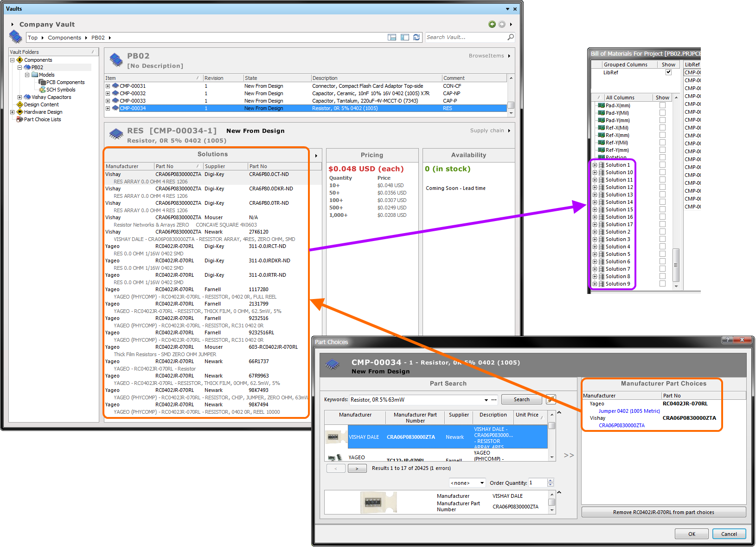Click the refresh icon in the vault address bar
This screenshot has height=547, width=756.
416,37
